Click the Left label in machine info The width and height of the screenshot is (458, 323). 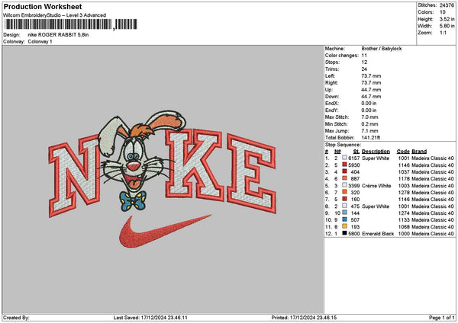click(330, 76)
